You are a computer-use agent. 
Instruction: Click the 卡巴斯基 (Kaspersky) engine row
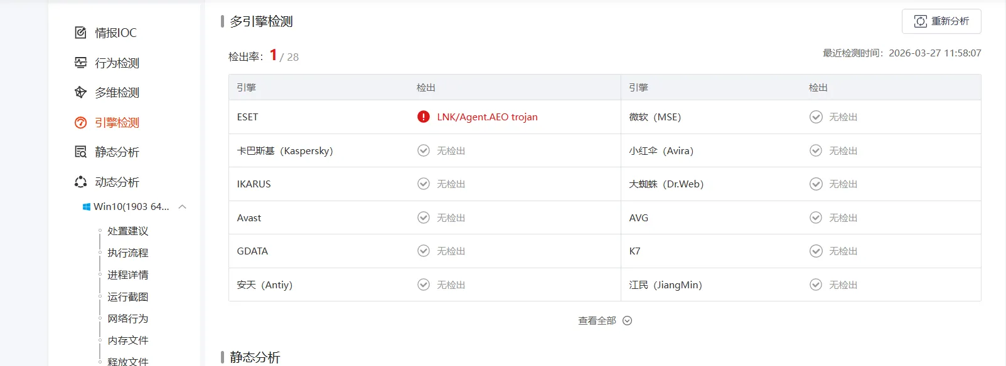click(285, 151)
